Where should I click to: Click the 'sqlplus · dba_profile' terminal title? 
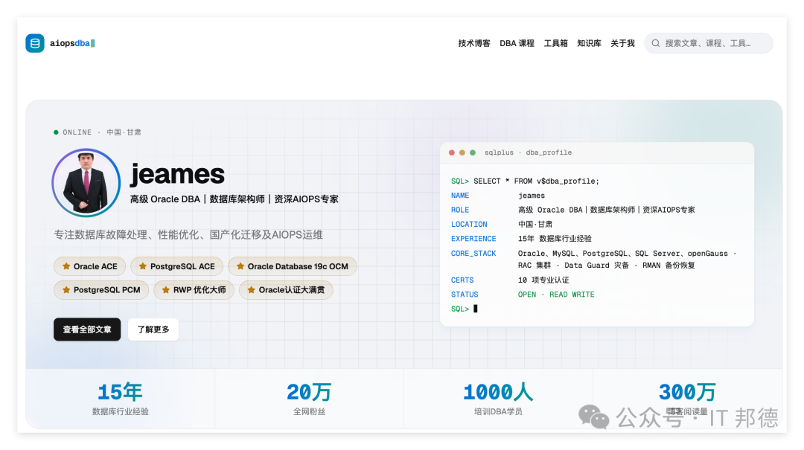point(528,152)
